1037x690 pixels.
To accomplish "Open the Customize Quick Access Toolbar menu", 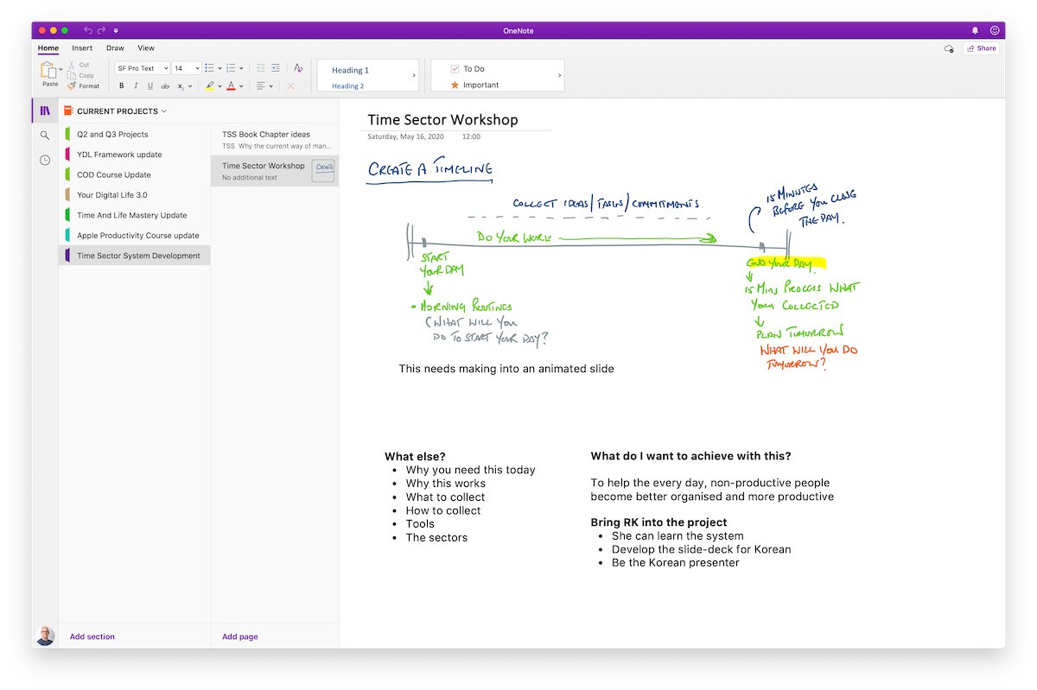I will point(116,31).
